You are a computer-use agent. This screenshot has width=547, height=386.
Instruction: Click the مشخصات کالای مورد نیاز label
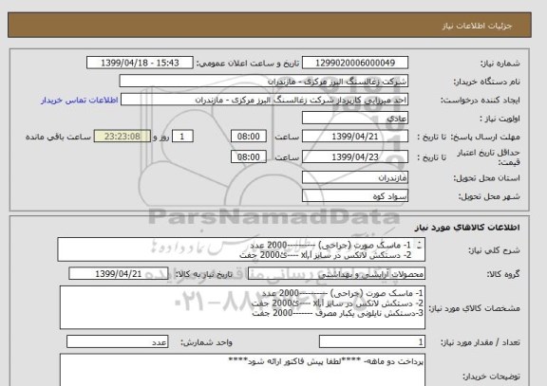[x=475, y=308]
